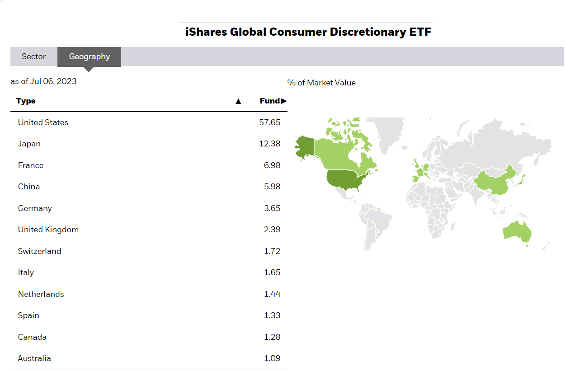Click the 1.72 fund value
Image resolution: width=565 pixels, height=371 pixels.
[272, 251]
